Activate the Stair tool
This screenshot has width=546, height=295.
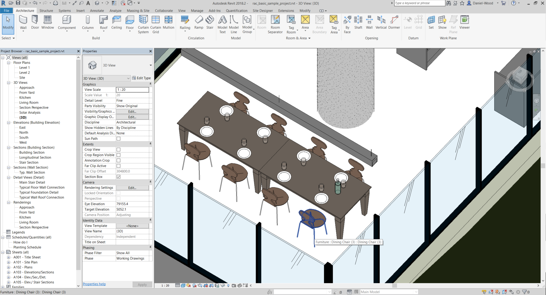tap(210, 23)
